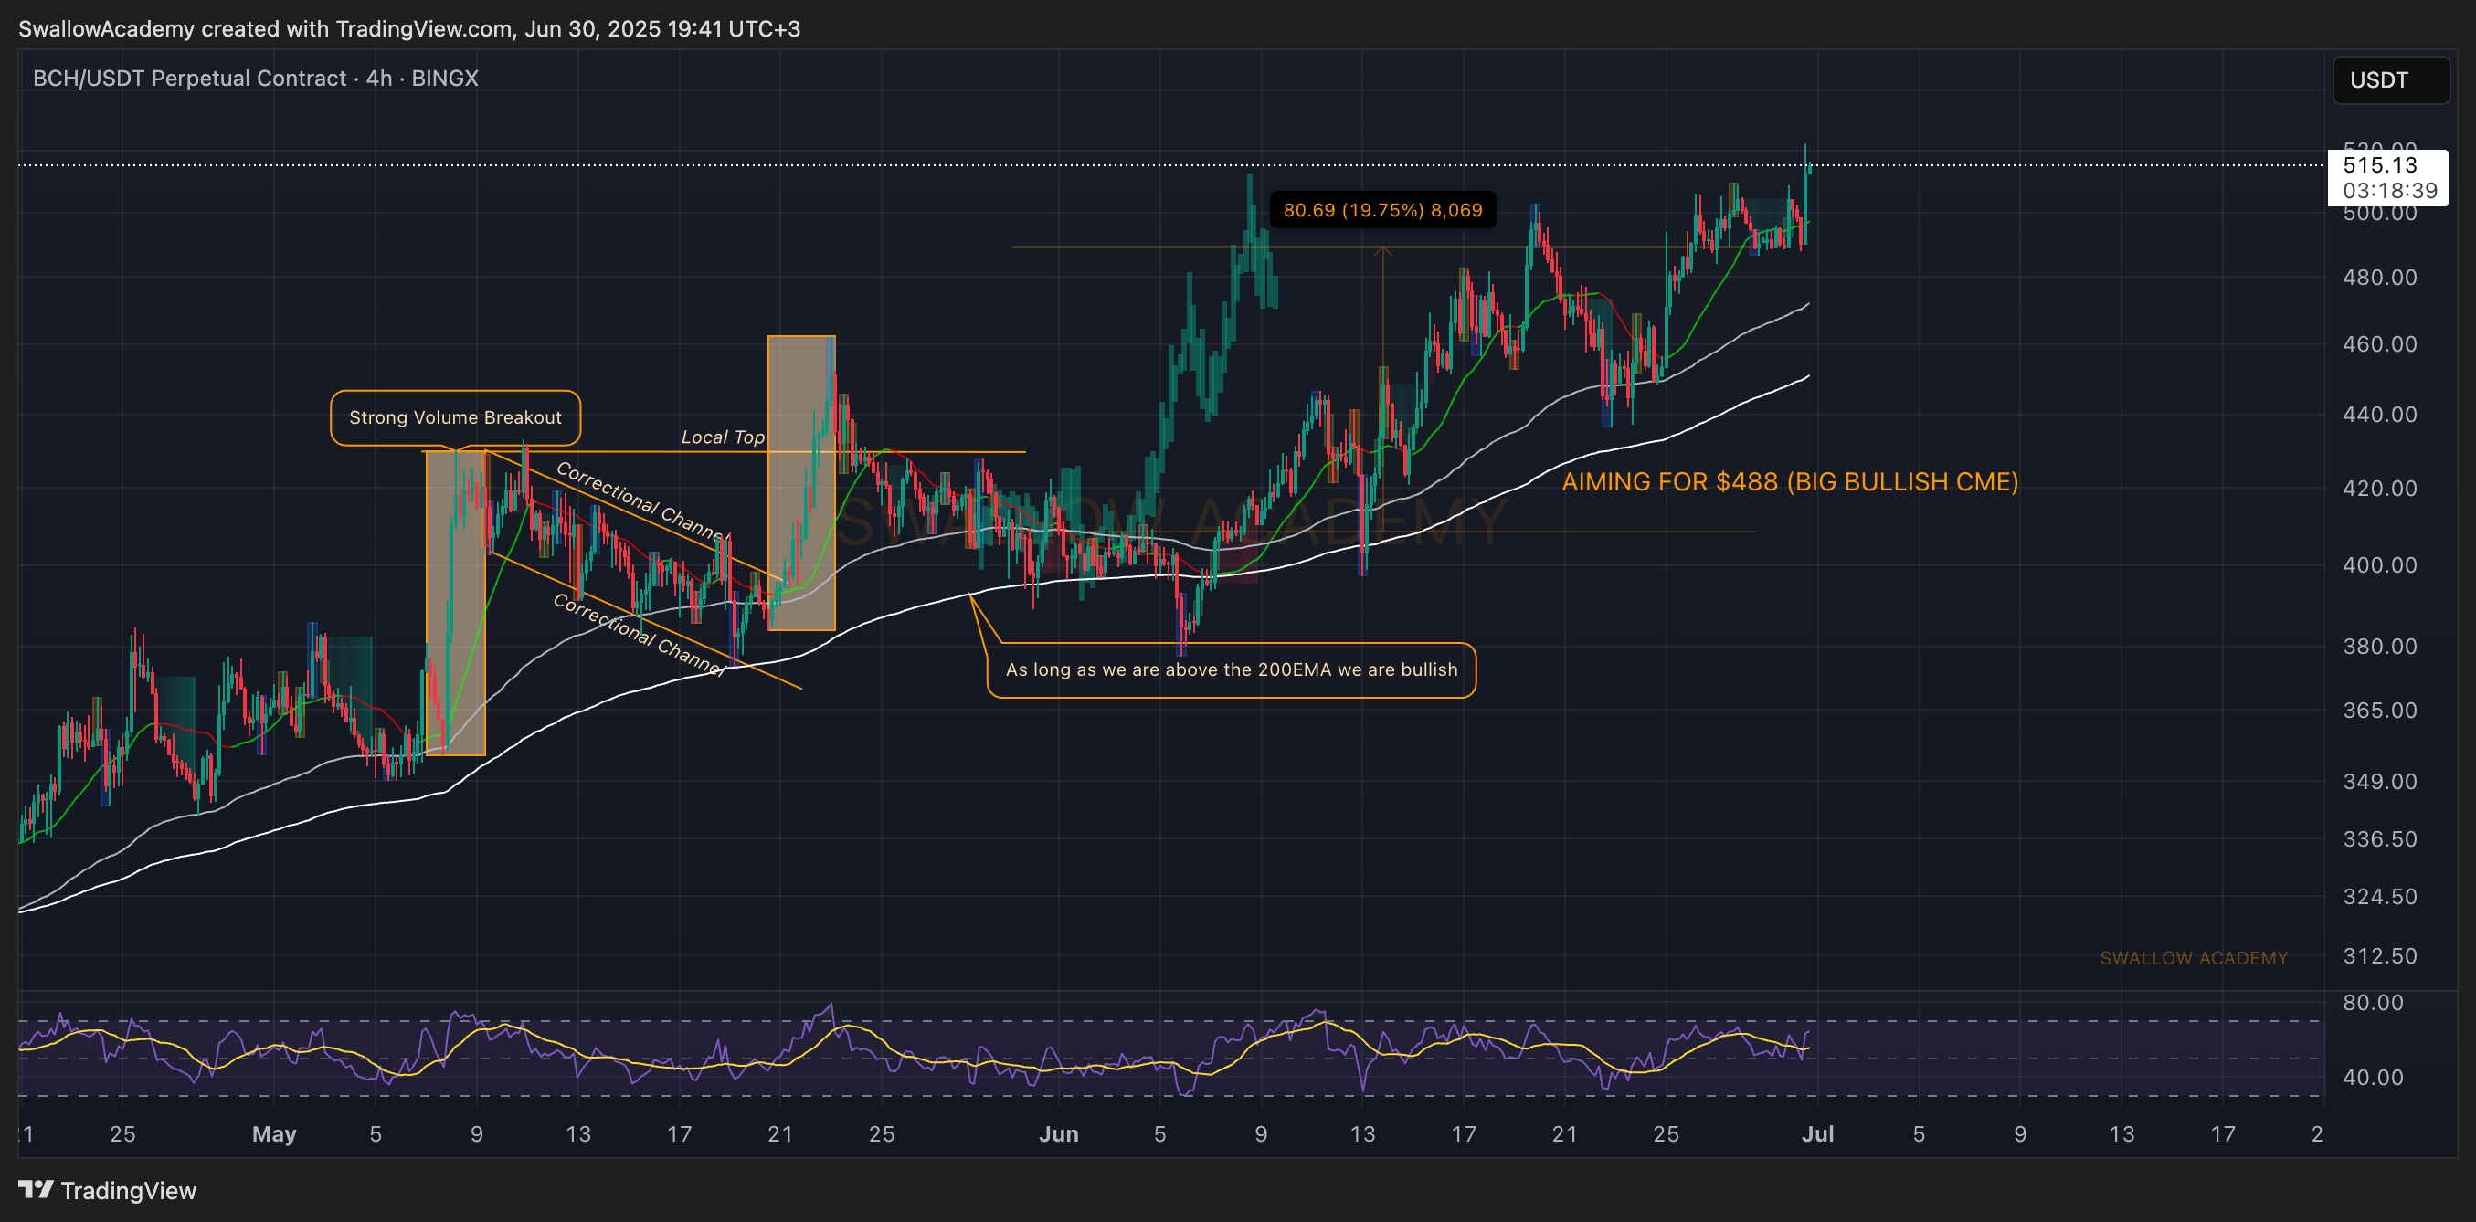Screen dimensions: 2476x1222
Task: Click the May label on time axis
Action: pos(274,1134)
